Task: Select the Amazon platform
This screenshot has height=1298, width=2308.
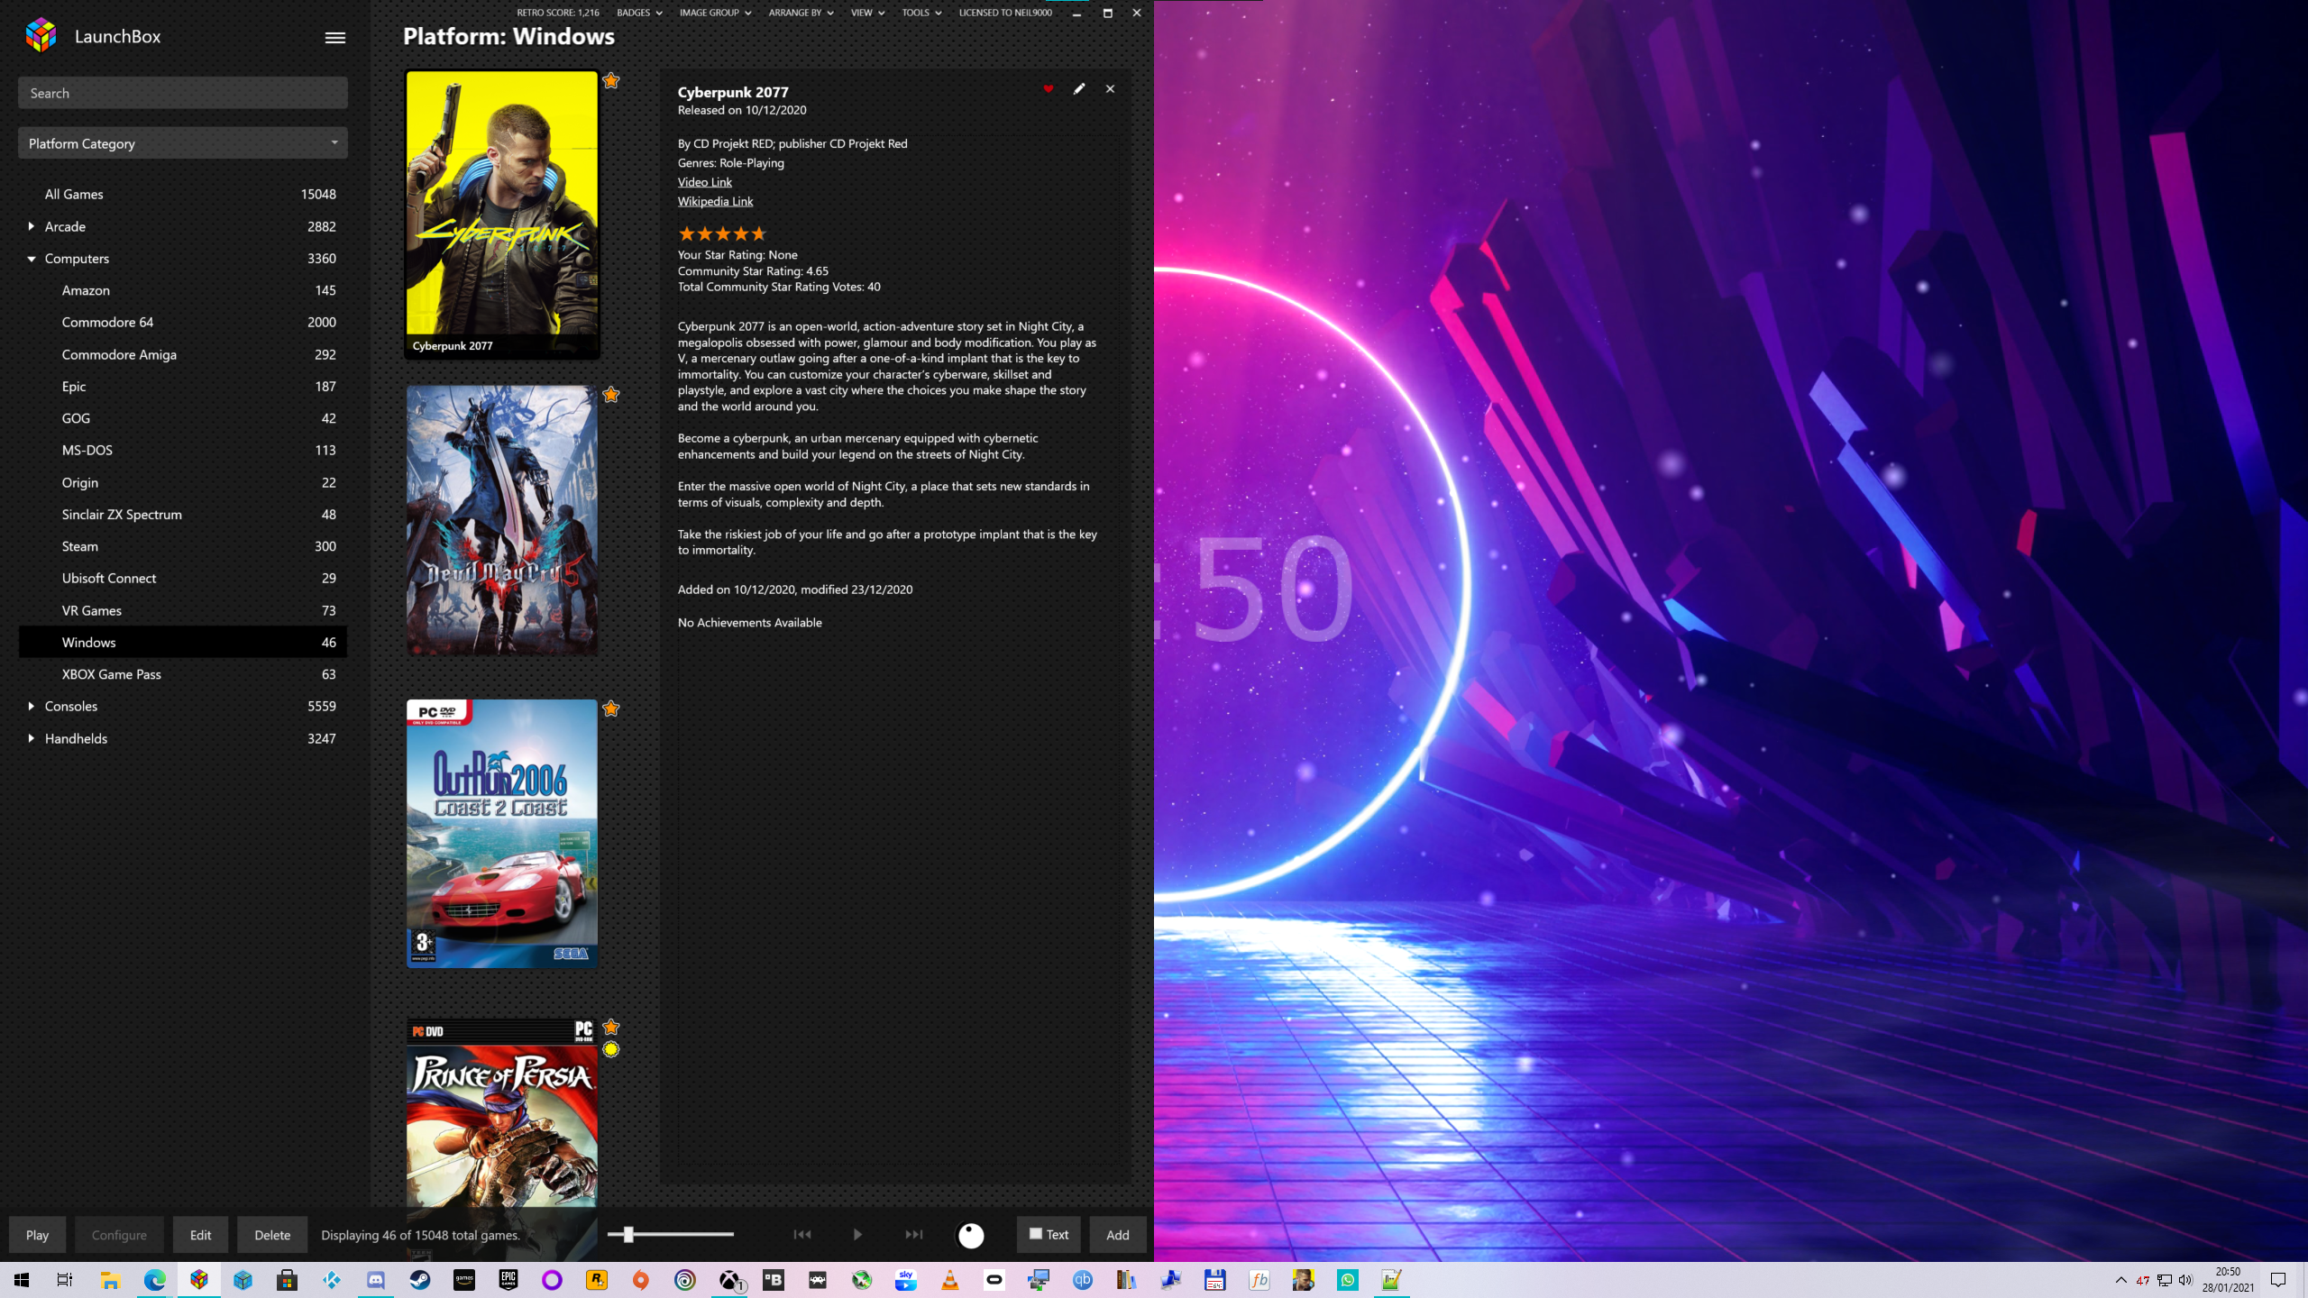Action: pyautogui.click(x=183, y=290)
